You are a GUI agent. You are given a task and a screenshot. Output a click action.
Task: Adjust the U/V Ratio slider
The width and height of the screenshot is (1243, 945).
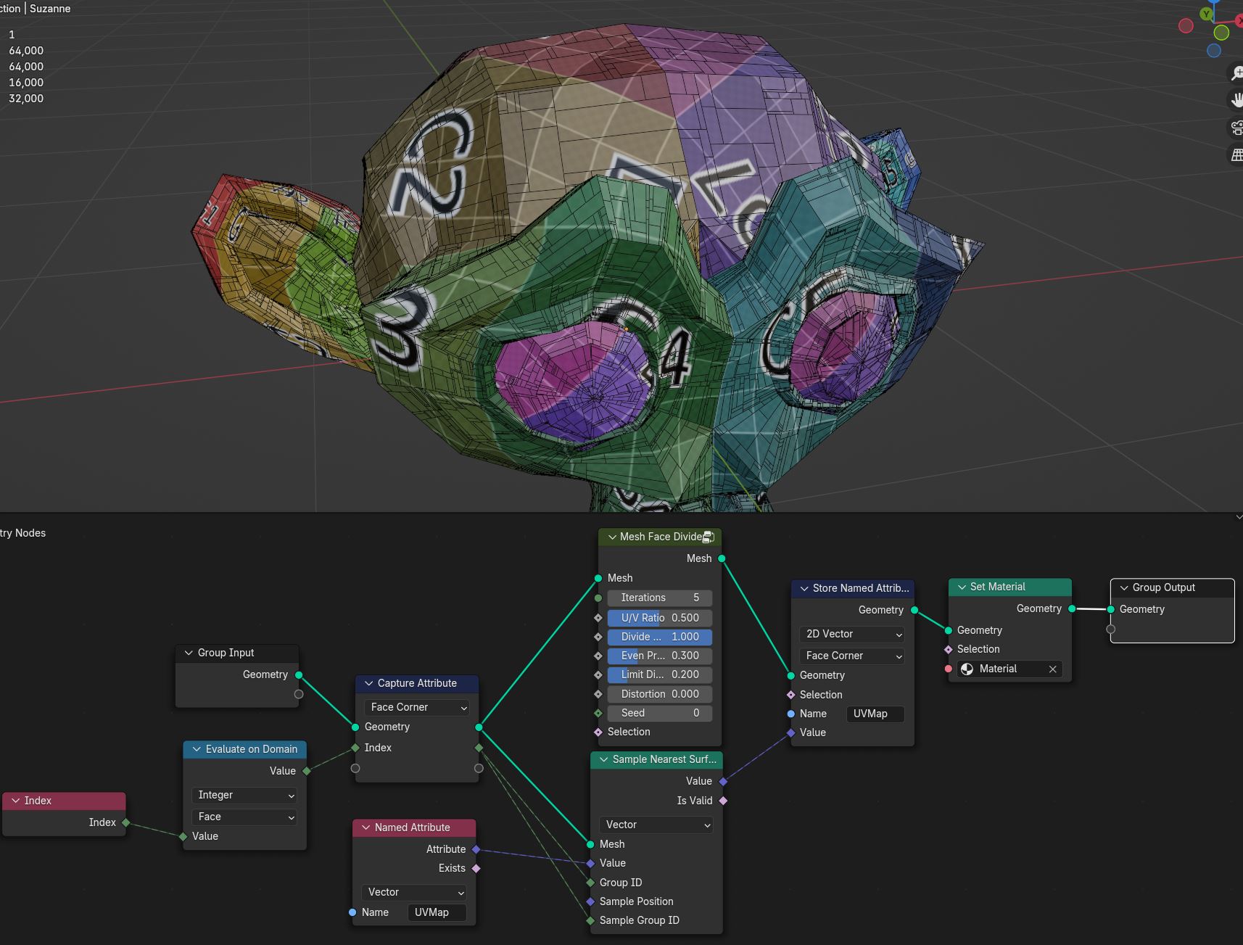[659, 618]
